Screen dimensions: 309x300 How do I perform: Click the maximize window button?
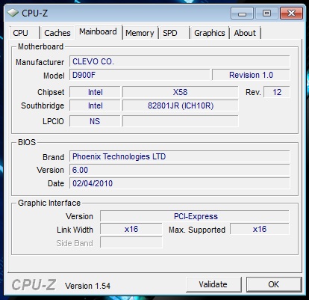[266, 13]
